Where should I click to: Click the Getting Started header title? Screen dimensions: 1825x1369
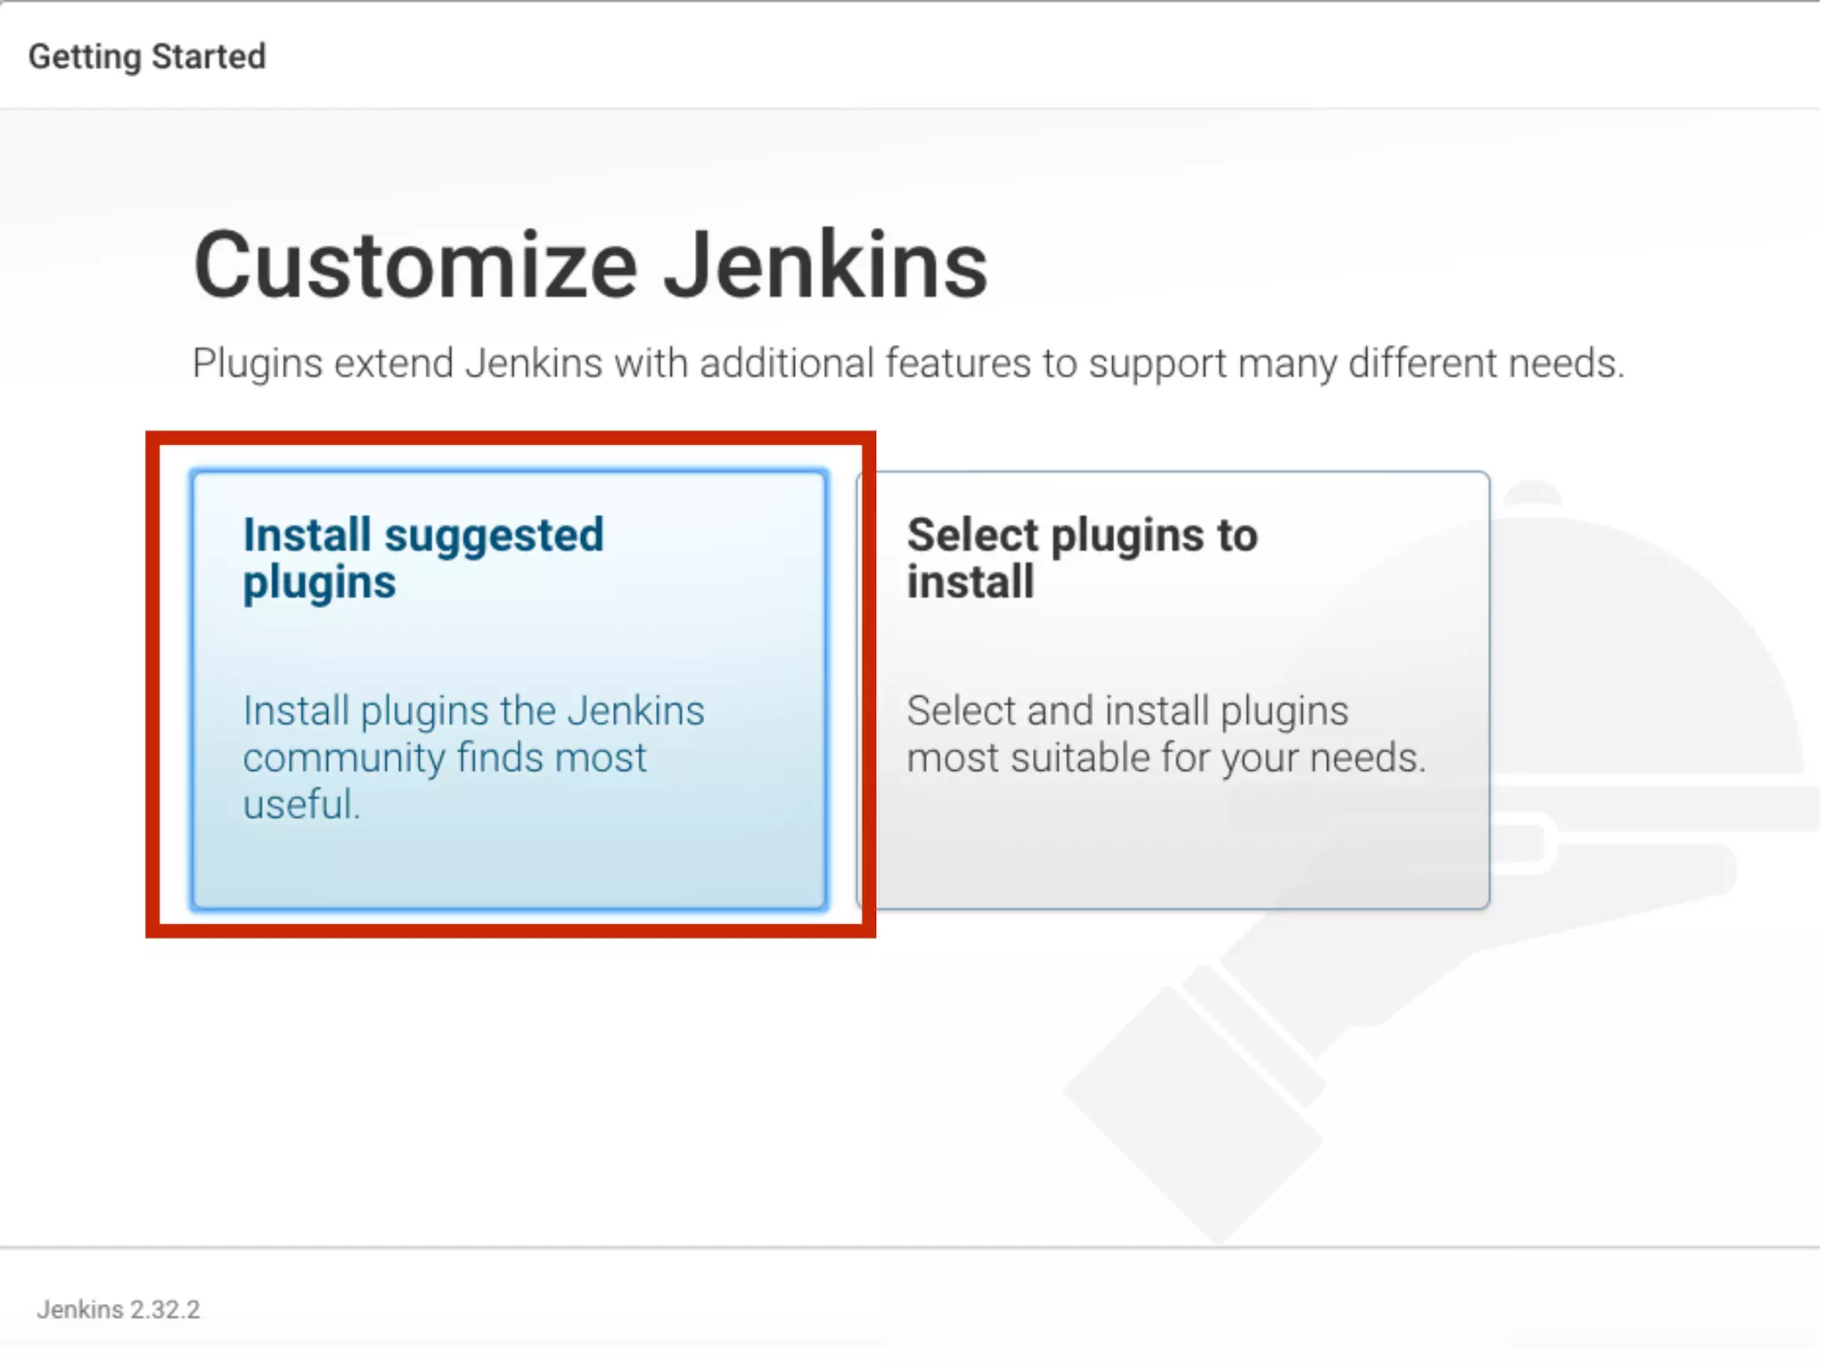pos(147,56)
